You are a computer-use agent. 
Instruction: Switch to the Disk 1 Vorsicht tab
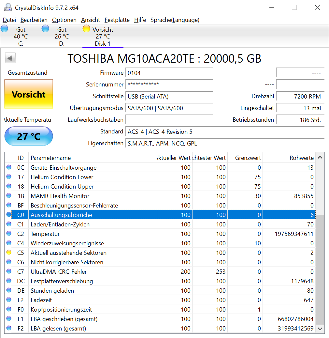coord(103,37)
